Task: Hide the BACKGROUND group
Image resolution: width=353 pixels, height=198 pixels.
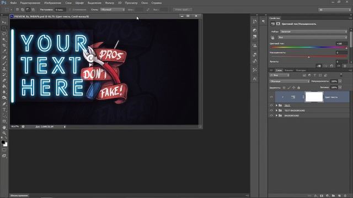Action: (x=271, y=116)
